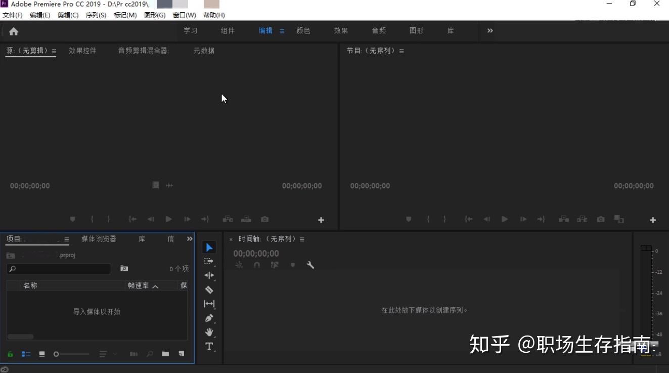669x373 pixels.
Task: Step forward one frame in Source monitor
Action: [x=187, y=219]
